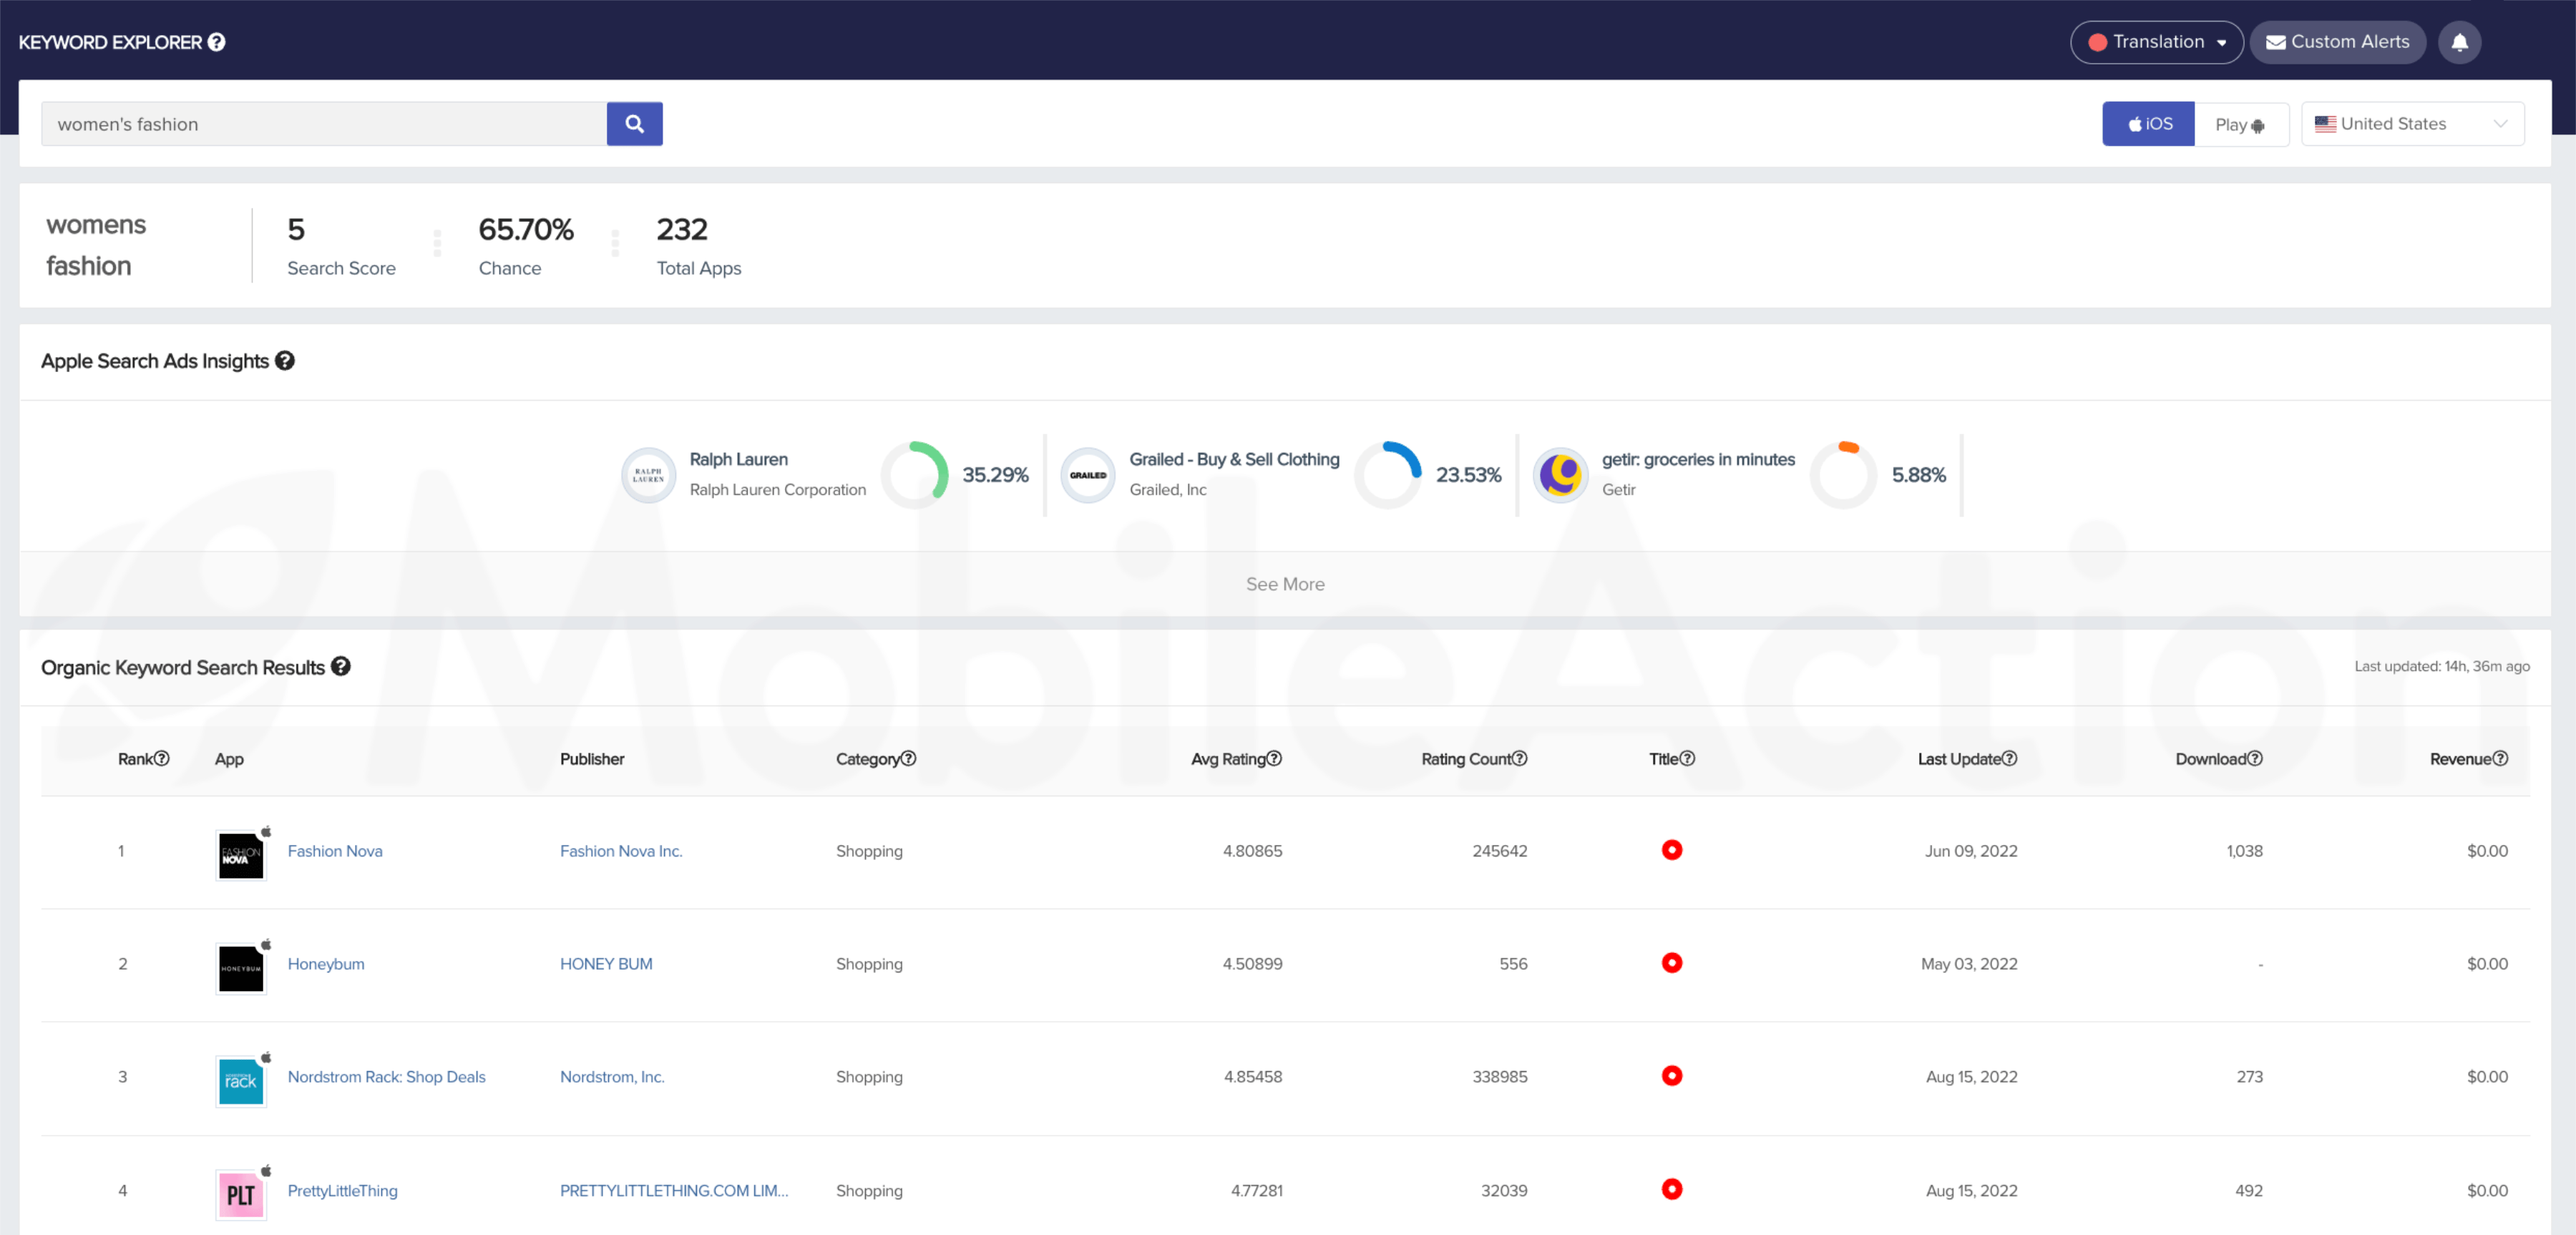Click the Category column help icon
The height and width of the screenshot is (1235, 2576).
(x=908, y=759)
